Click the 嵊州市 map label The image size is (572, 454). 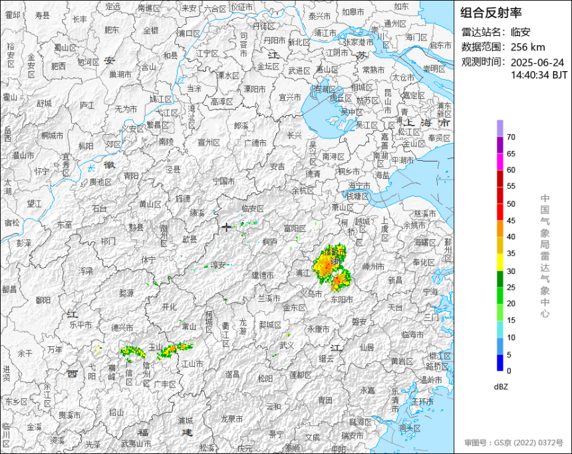(x=373, y=267)
